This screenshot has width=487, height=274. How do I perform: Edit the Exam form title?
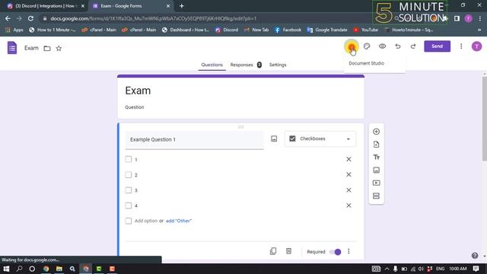[138, 91]
